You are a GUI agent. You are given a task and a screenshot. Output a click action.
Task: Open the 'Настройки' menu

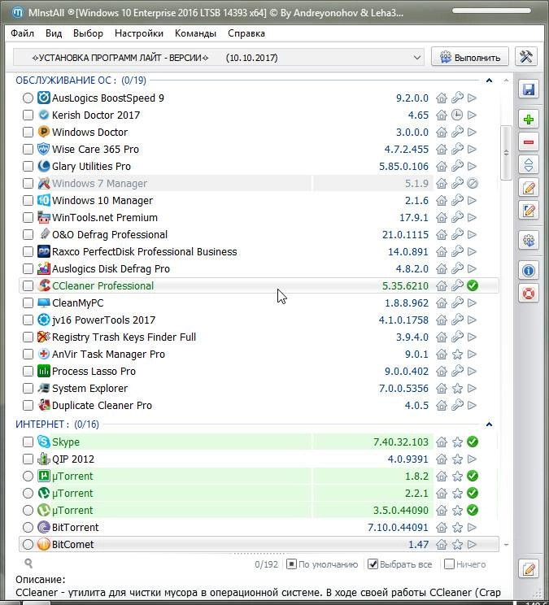click(139, 33)
